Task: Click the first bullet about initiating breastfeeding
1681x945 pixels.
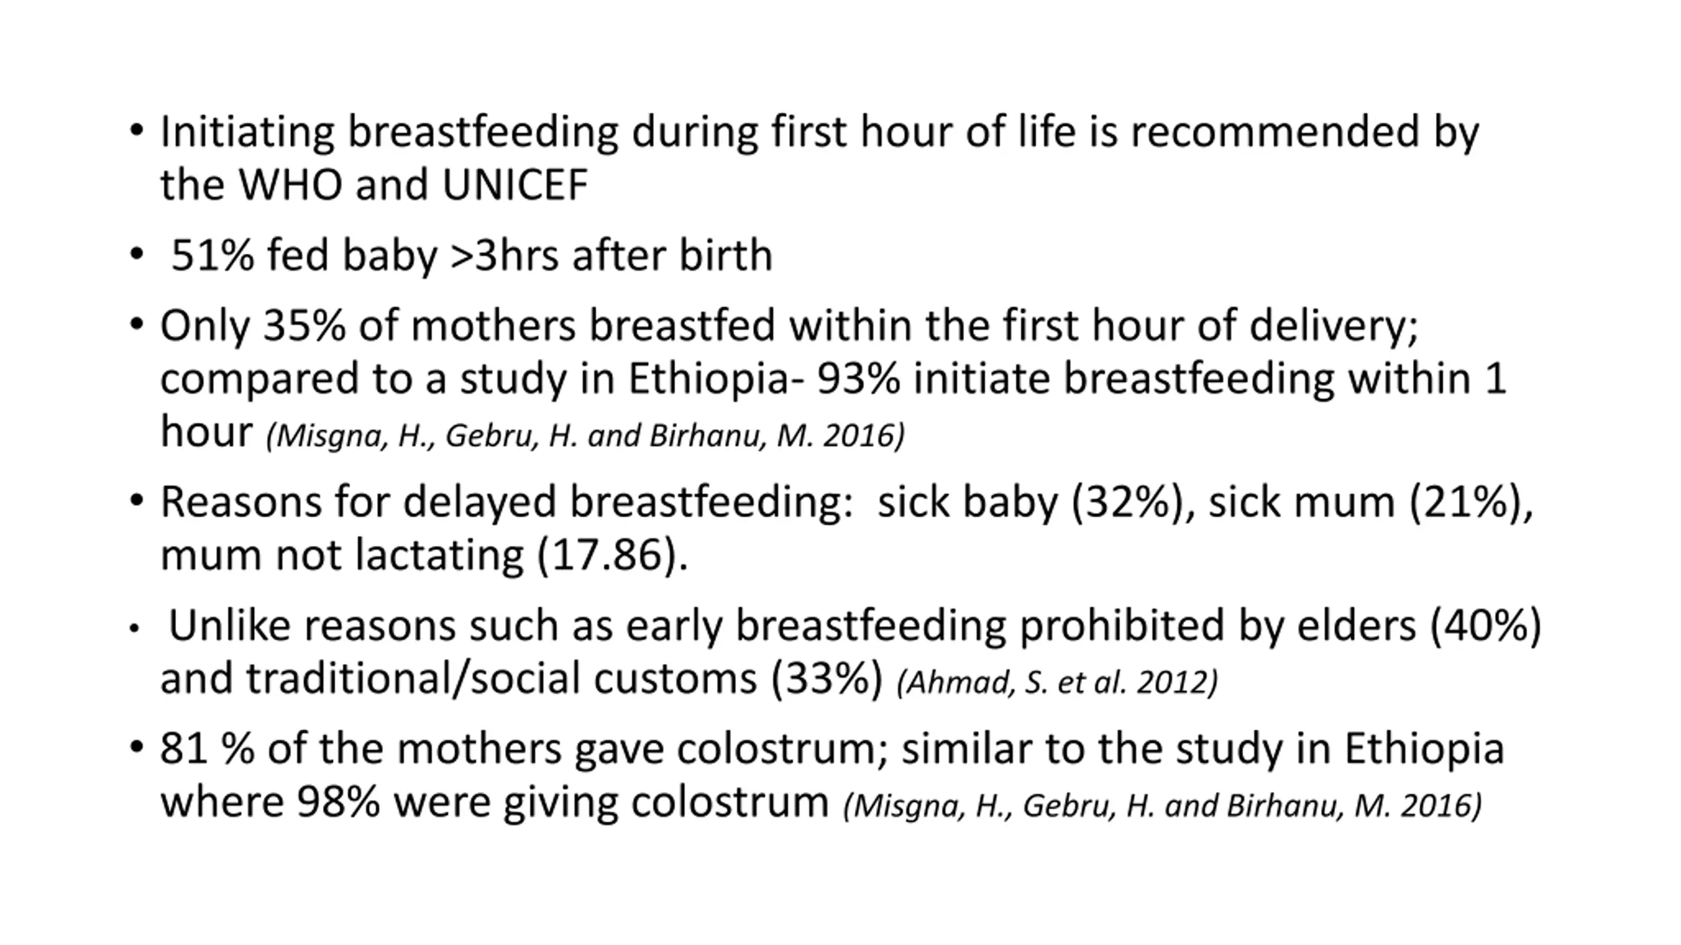Action: point(819,132)
